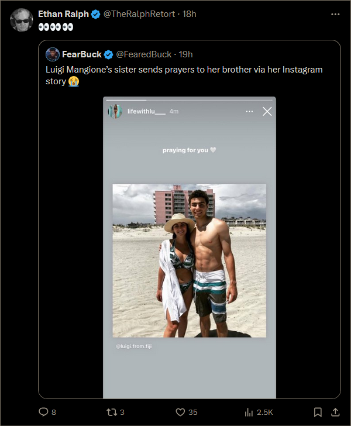351x426 pixels.
Task: Click the share upload icon
Action: tap(336, 412)
